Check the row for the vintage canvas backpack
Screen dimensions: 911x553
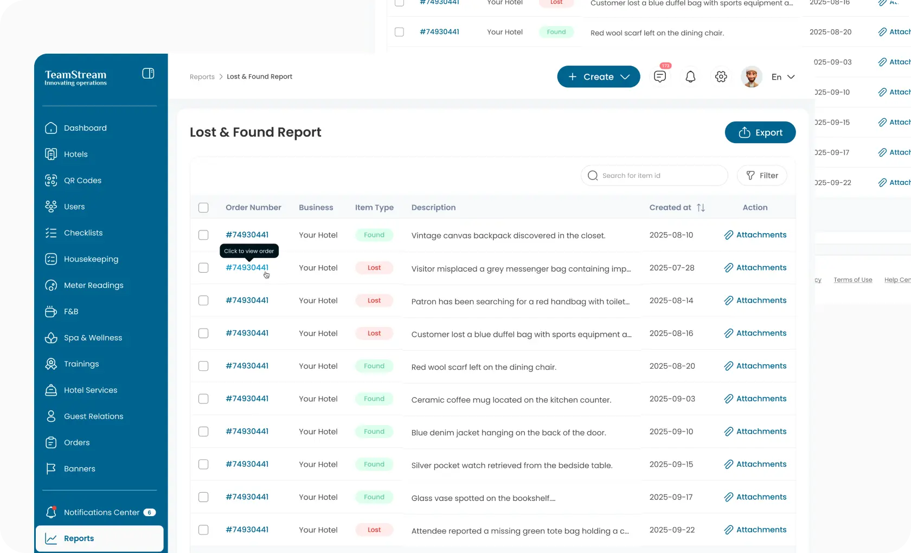[x=203, y=235]
